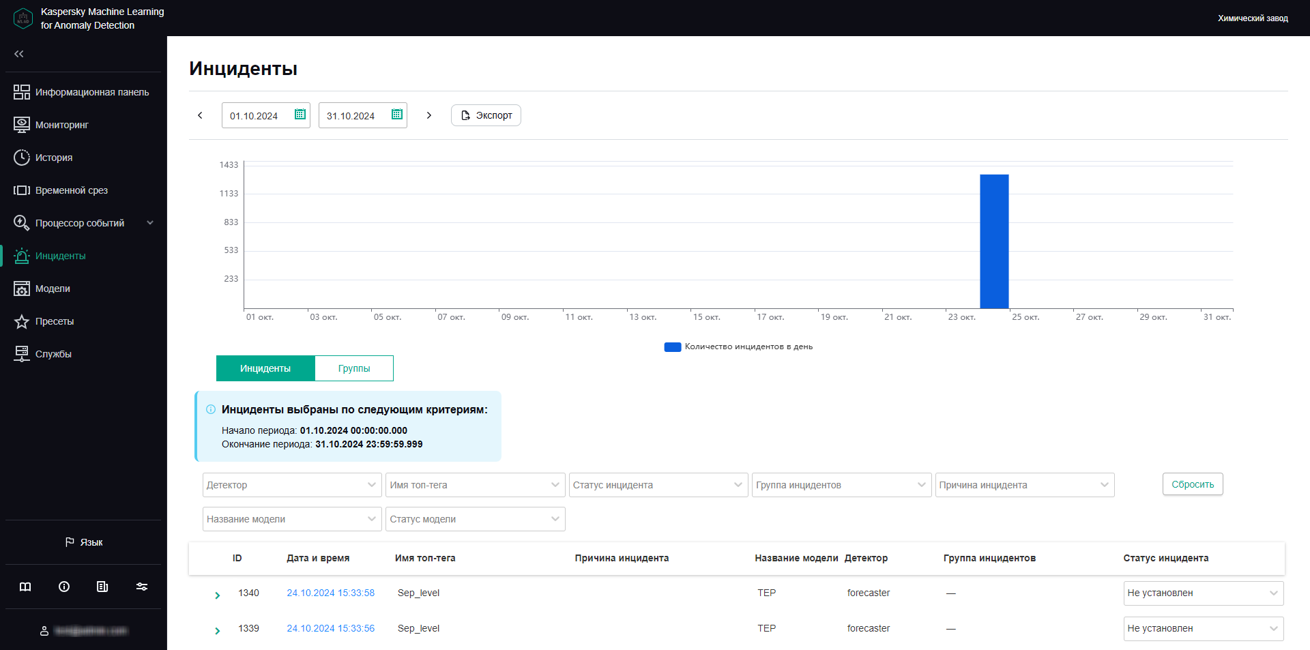Click the license document icon in sidebar

(102, 587)
